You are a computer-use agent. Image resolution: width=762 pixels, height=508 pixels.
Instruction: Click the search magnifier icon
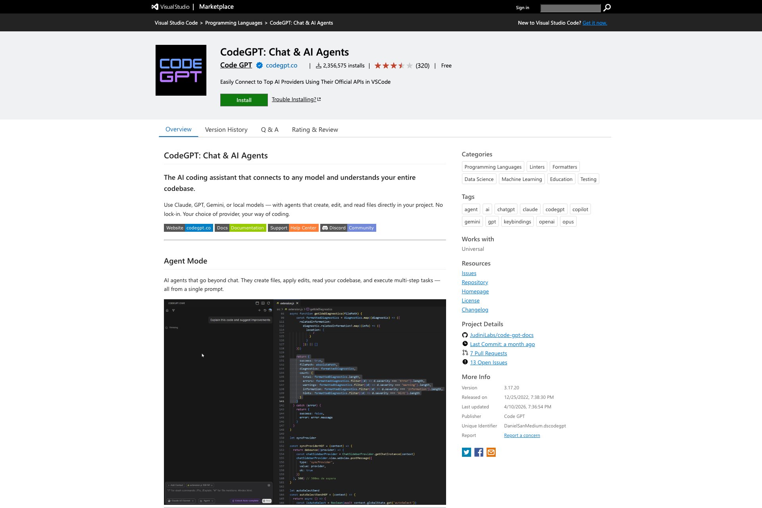[606, 8]
